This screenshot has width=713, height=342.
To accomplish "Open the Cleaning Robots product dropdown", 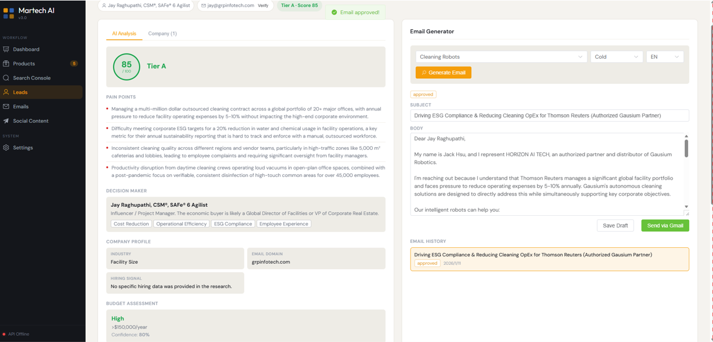I will (x=501, y=57).
